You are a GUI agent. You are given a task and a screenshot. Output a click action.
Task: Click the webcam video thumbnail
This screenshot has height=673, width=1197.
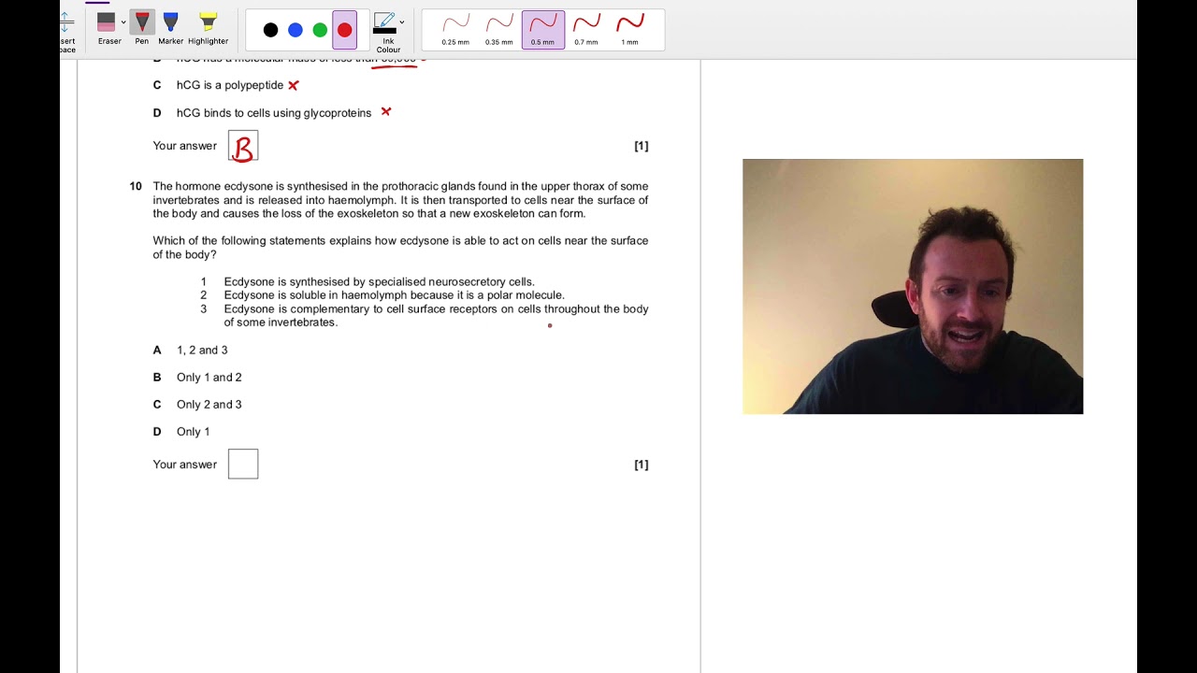click(x=913, y=286)
